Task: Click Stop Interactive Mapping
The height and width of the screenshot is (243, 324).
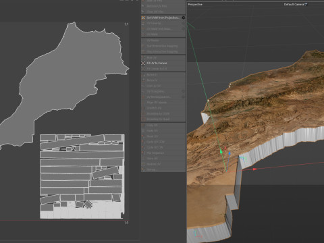Action: 163,51
